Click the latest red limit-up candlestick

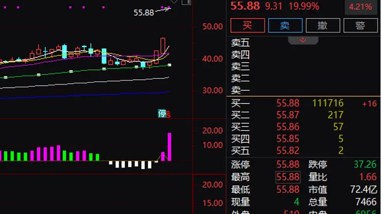pyautogui.click(x=163, y=45)
